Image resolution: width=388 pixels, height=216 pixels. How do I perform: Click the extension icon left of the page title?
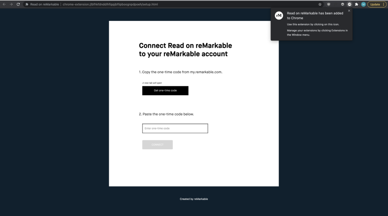tap(27, 4)
